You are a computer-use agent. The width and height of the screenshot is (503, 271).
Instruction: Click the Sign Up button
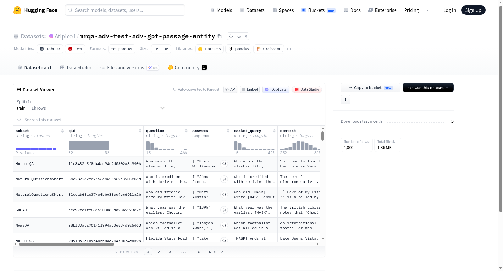click(x=473, y=10)
